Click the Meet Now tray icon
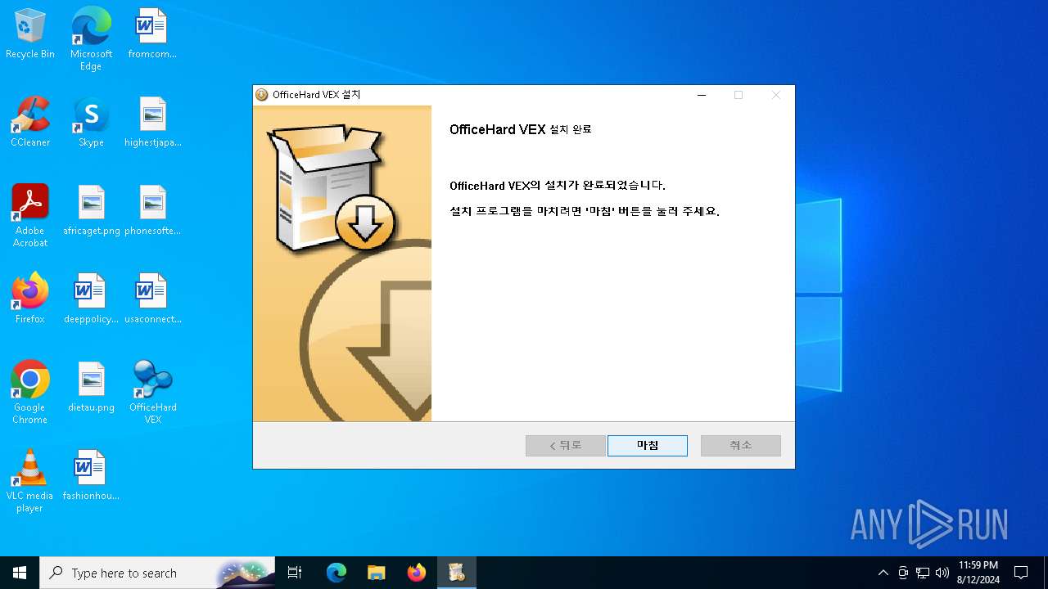 [x=903, y=573]
